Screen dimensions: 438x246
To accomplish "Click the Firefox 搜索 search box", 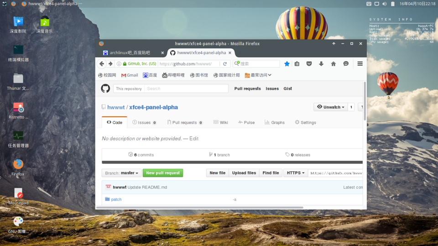I will click(x=256, y=64).
